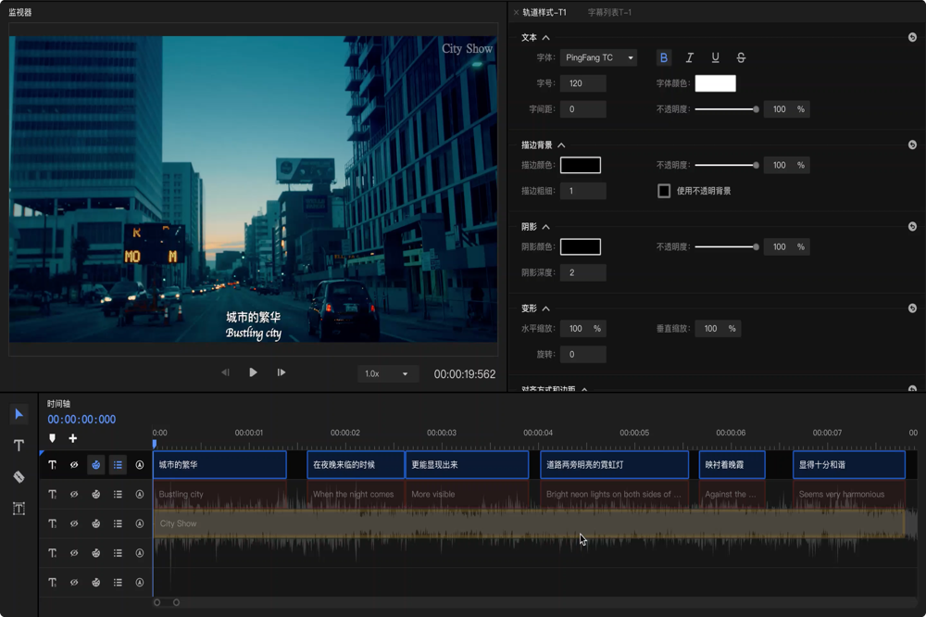Click the style palette icon on track T1
Image resolution: width=926 pixels, height=617 pixels.
(x=95, y=465)
